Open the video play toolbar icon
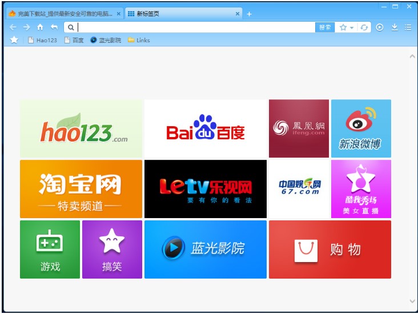 click(380, 27)
